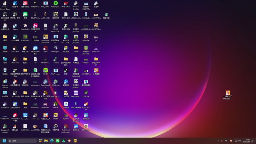Open the TeamSpeak icon beside Dota 2
Viewport: 256px width, 144px height.
tap(56, 49)
